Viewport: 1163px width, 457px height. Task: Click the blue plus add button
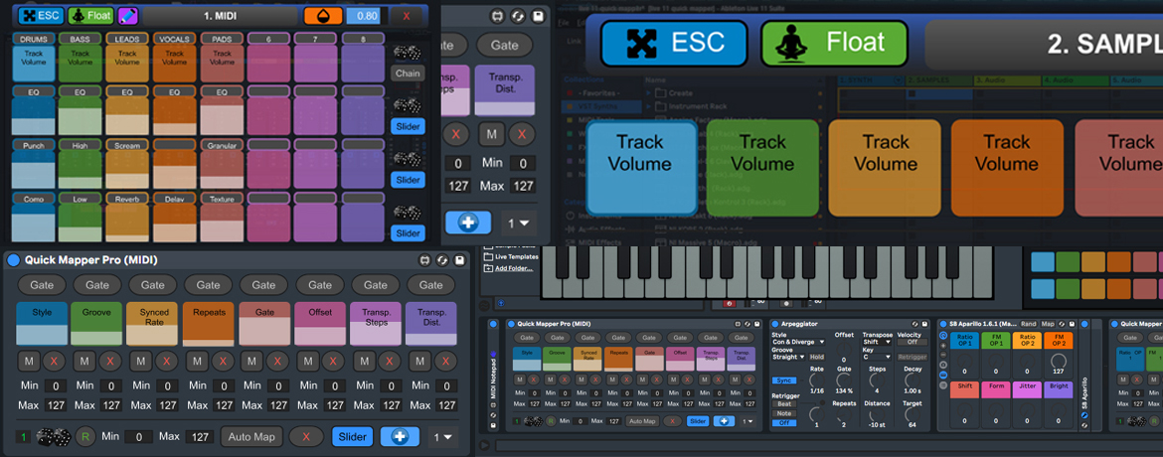(400, 437)
